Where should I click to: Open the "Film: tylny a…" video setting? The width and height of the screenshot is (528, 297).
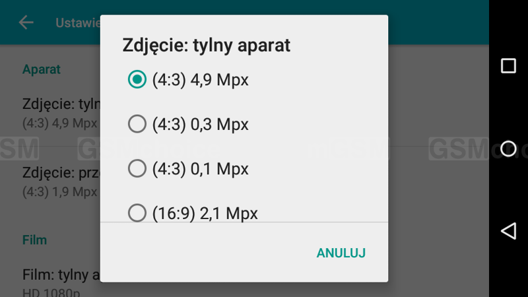coord(61,279)
